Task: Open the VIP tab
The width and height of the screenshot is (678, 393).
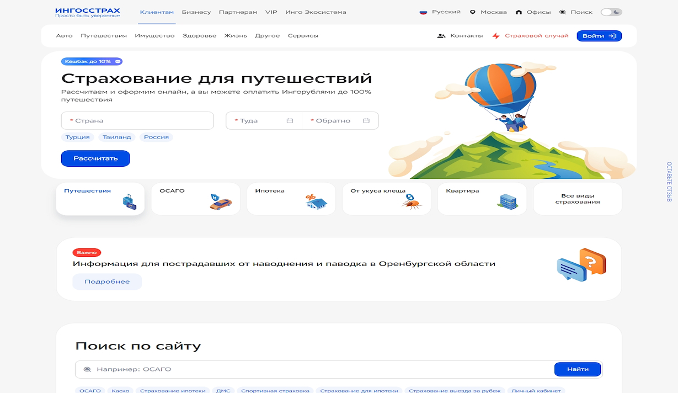Action: [x=271, y=12]
